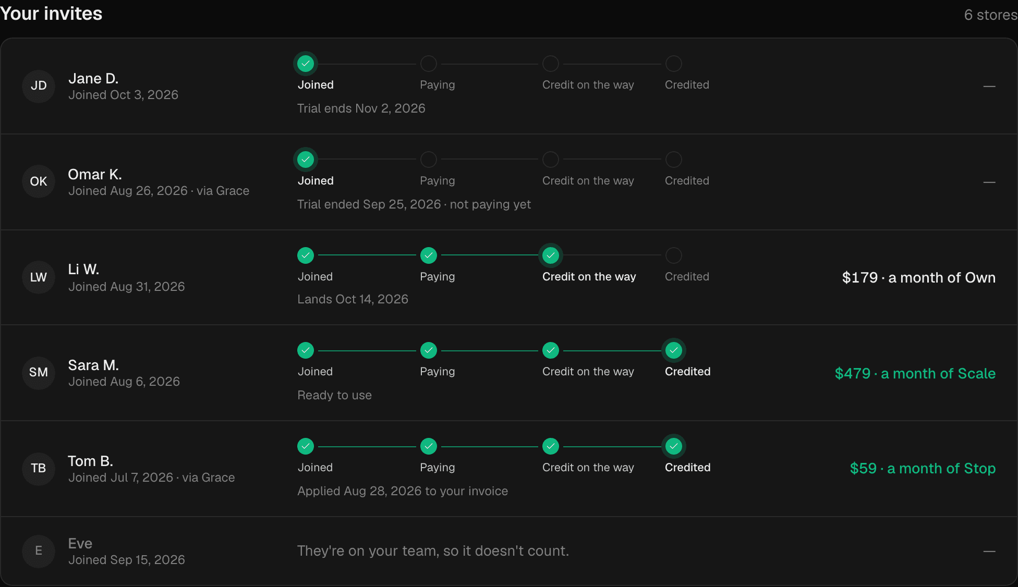Viewport: 1018px width, 587px height.
Task: Click Sara M.'s Joined checkmark step
Action: (306, 350)
